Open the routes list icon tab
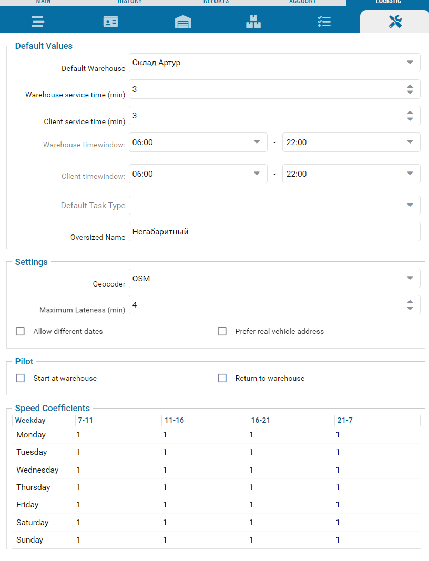Image resolution: width=429 pixels, height=561 pixels. [37, 22]
